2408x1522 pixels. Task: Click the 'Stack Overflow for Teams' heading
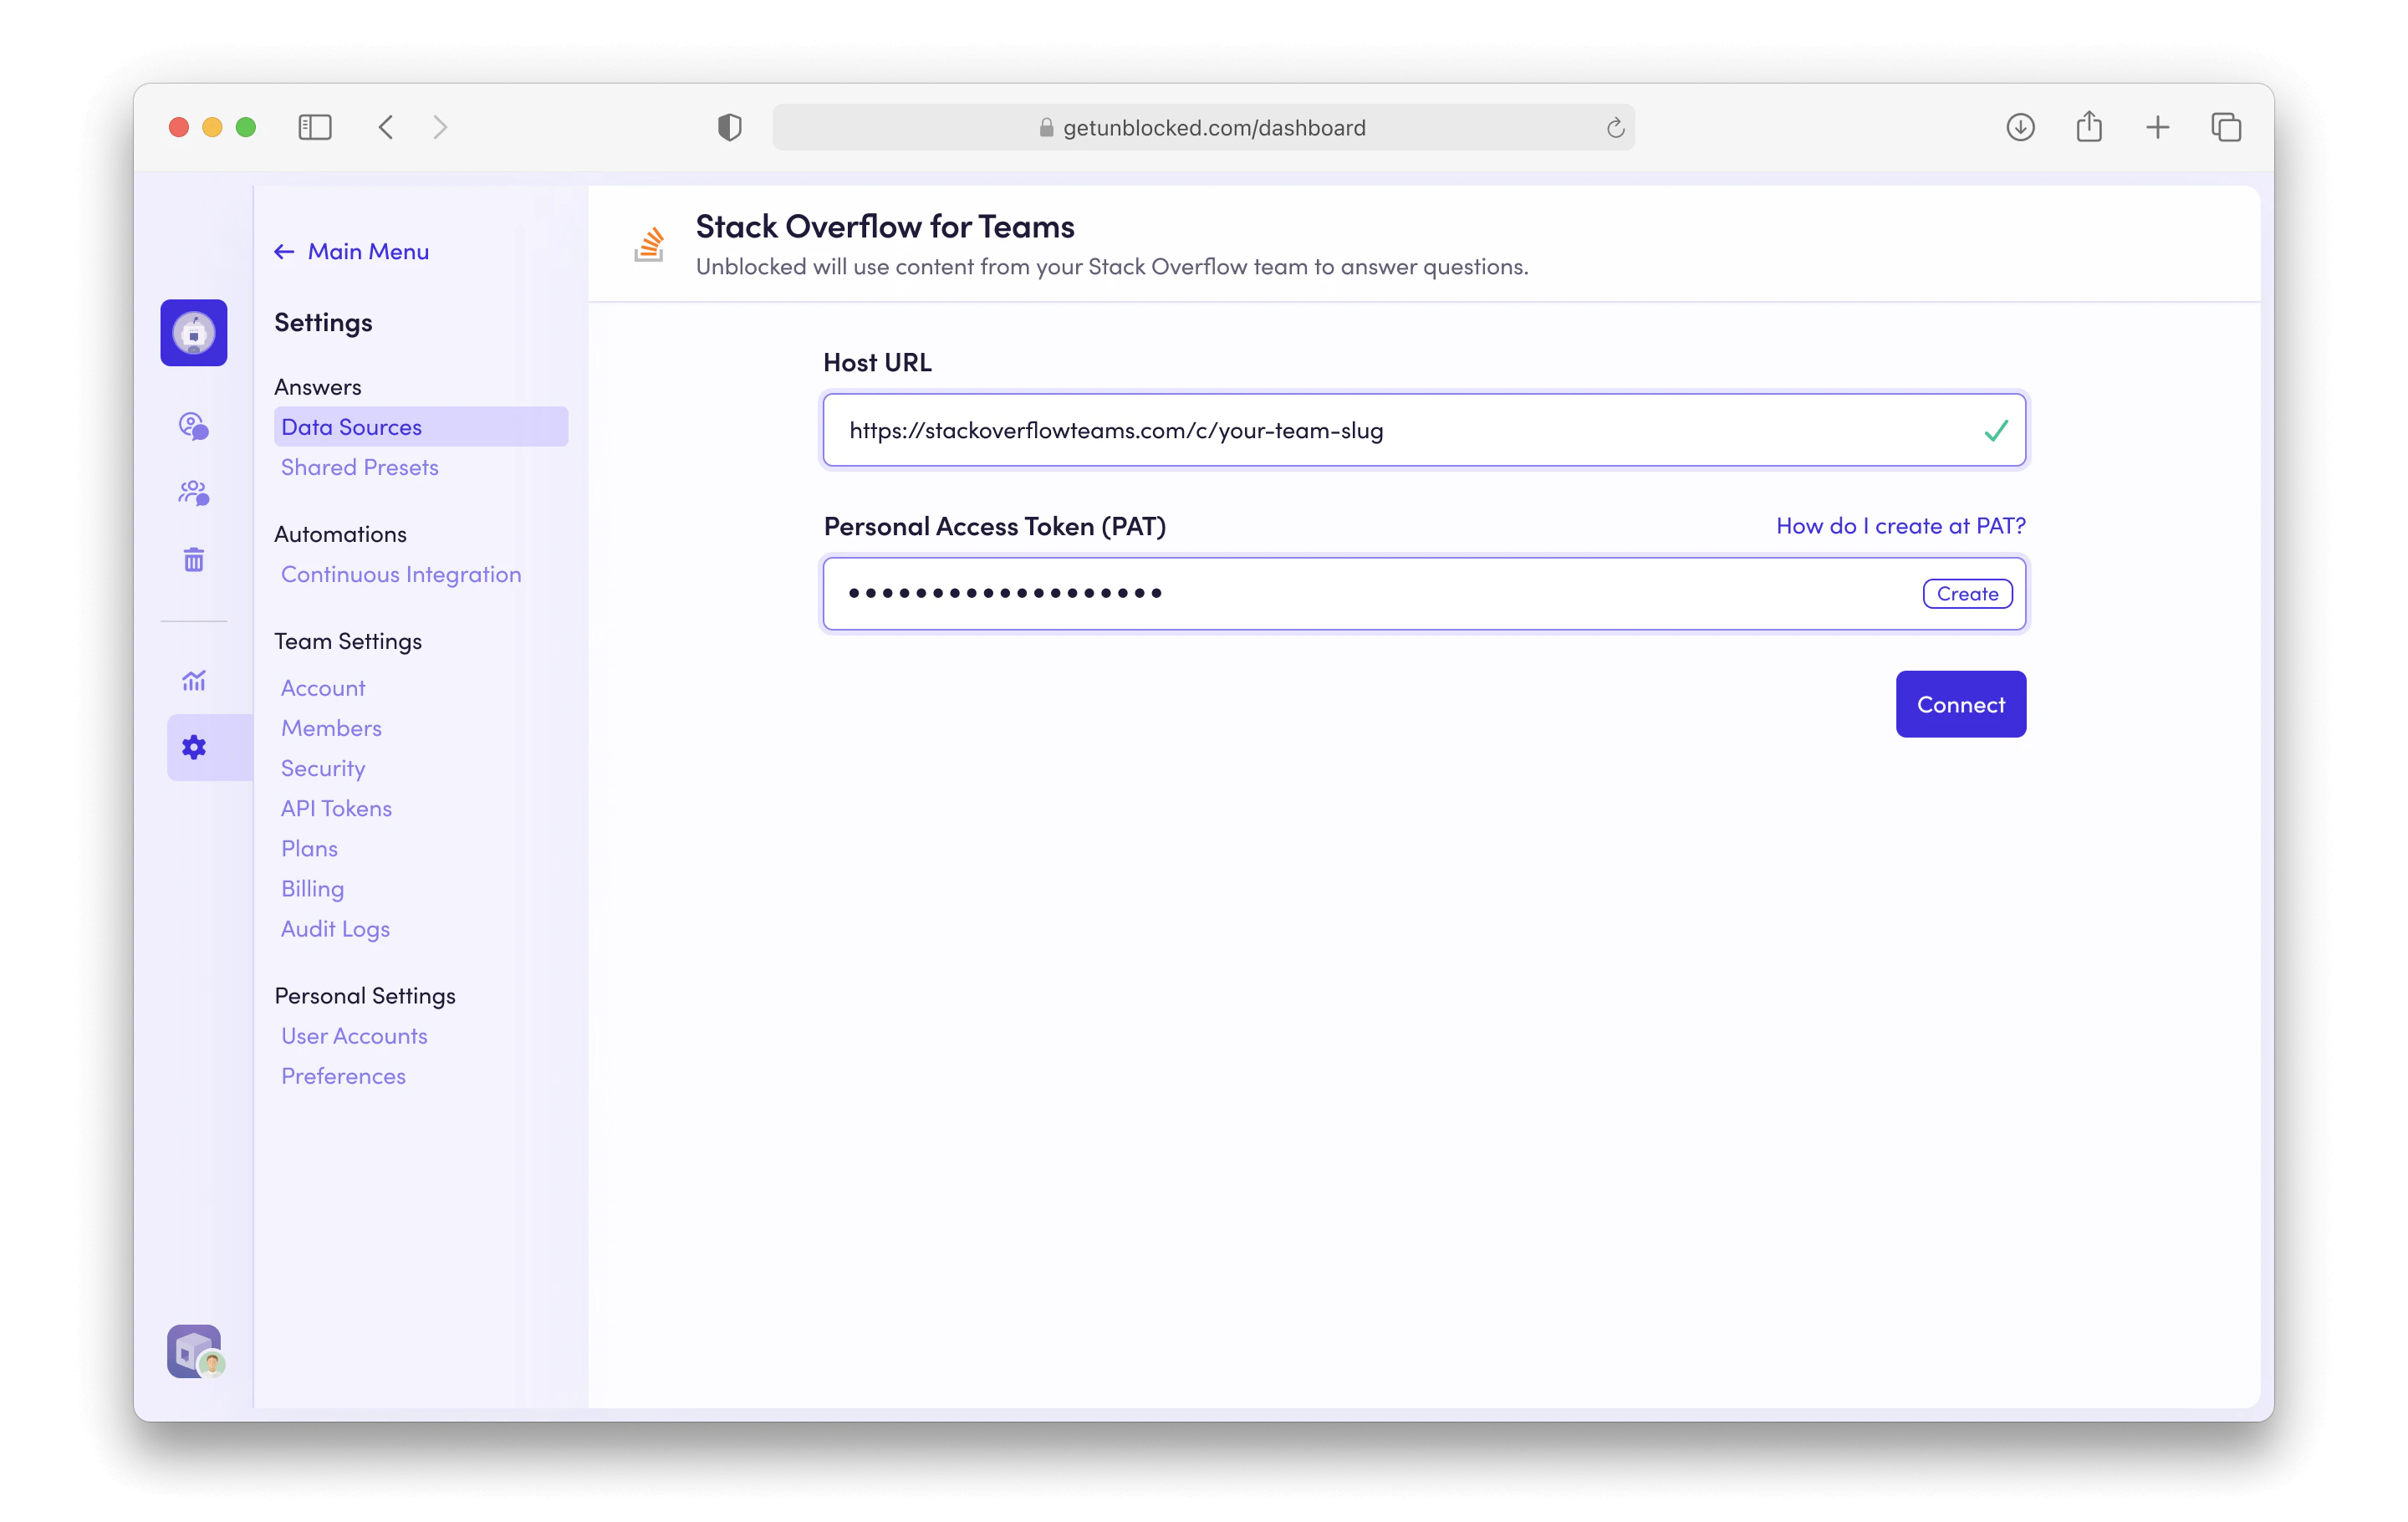(x=885, y=227)
